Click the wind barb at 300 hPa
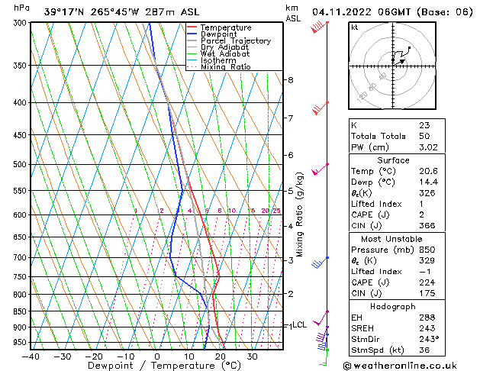Image resolution: width=480 pixels, height=371 pixels. click(x=319, y=27)
